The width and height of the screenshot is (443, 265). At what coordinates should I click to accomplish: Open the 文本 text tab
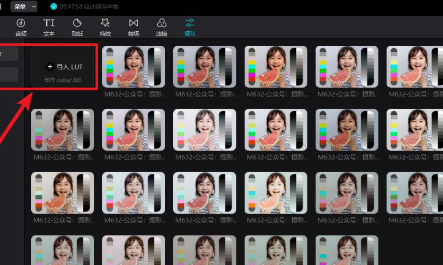click(x=49, y=28)
